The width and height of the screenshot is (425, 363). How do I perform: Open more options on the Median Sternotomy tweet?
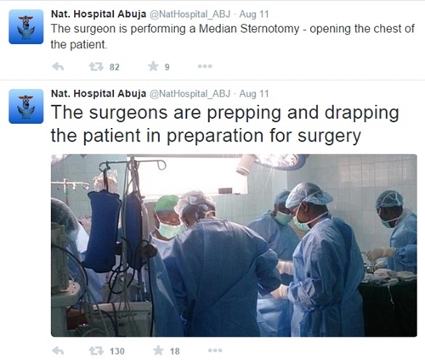tap(205, 66)
